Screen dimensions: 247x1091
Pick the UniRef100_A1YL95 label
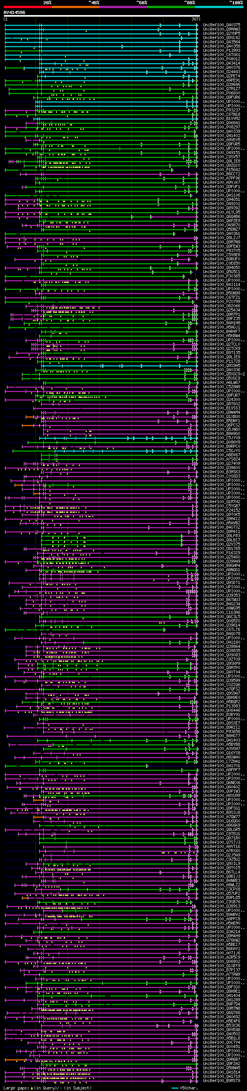coord(222,212)
